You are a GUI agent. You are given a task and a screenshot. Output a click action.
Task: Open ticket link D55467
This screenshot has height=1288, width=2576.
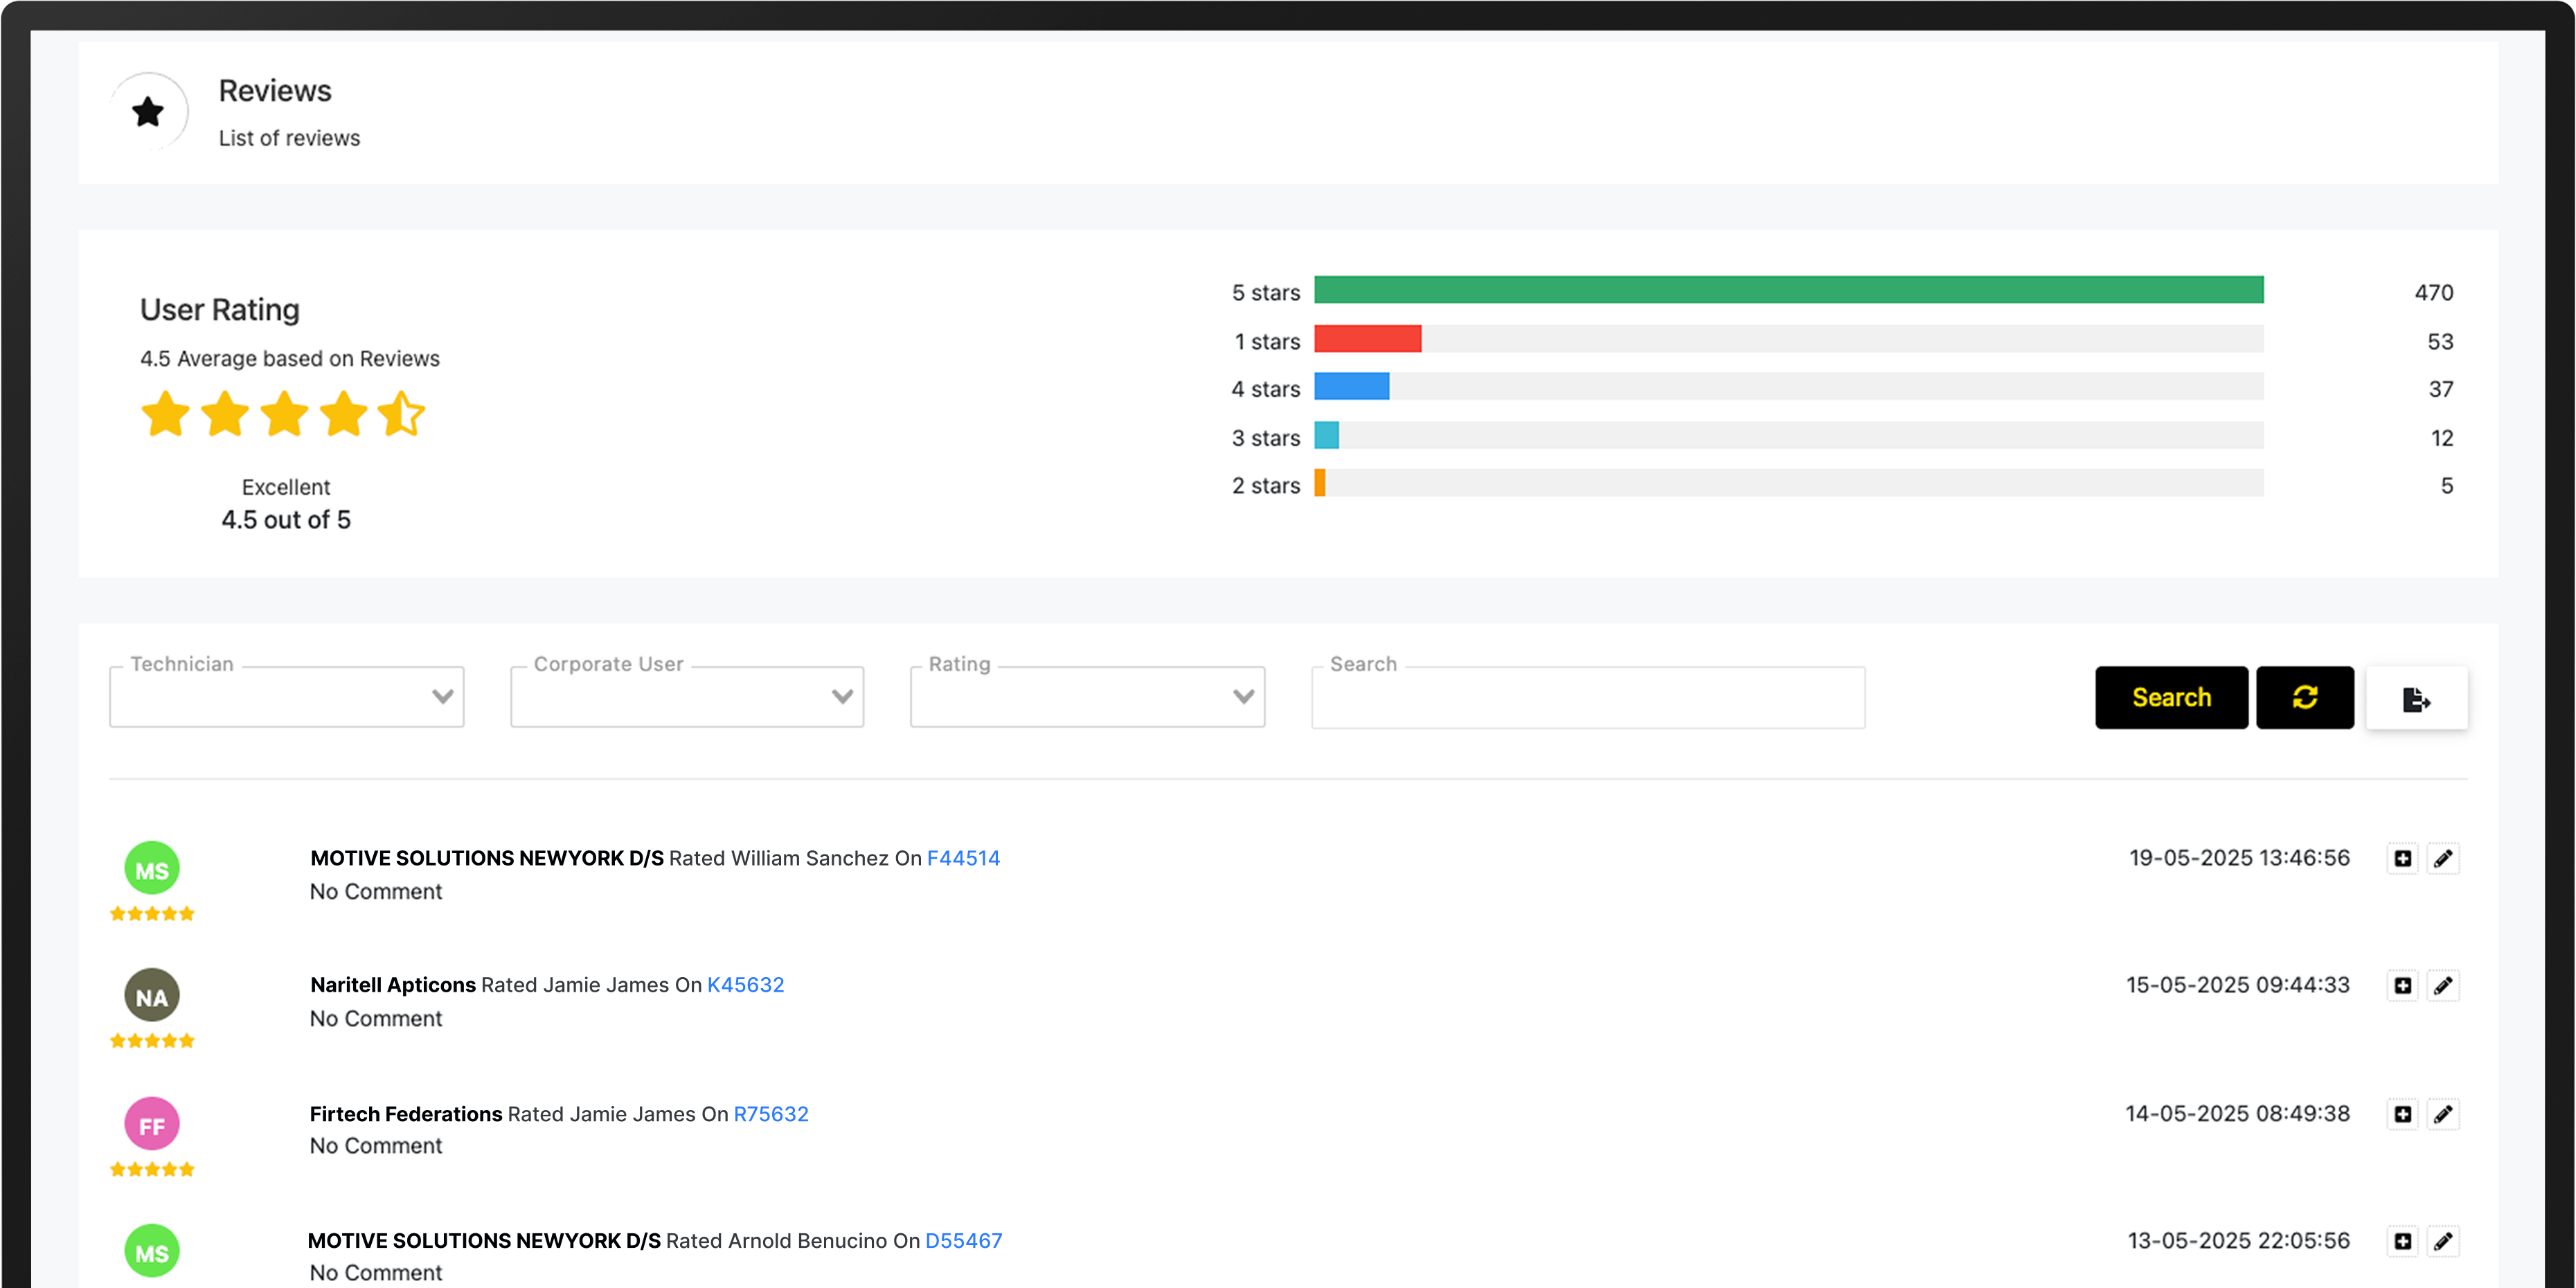963,1241
